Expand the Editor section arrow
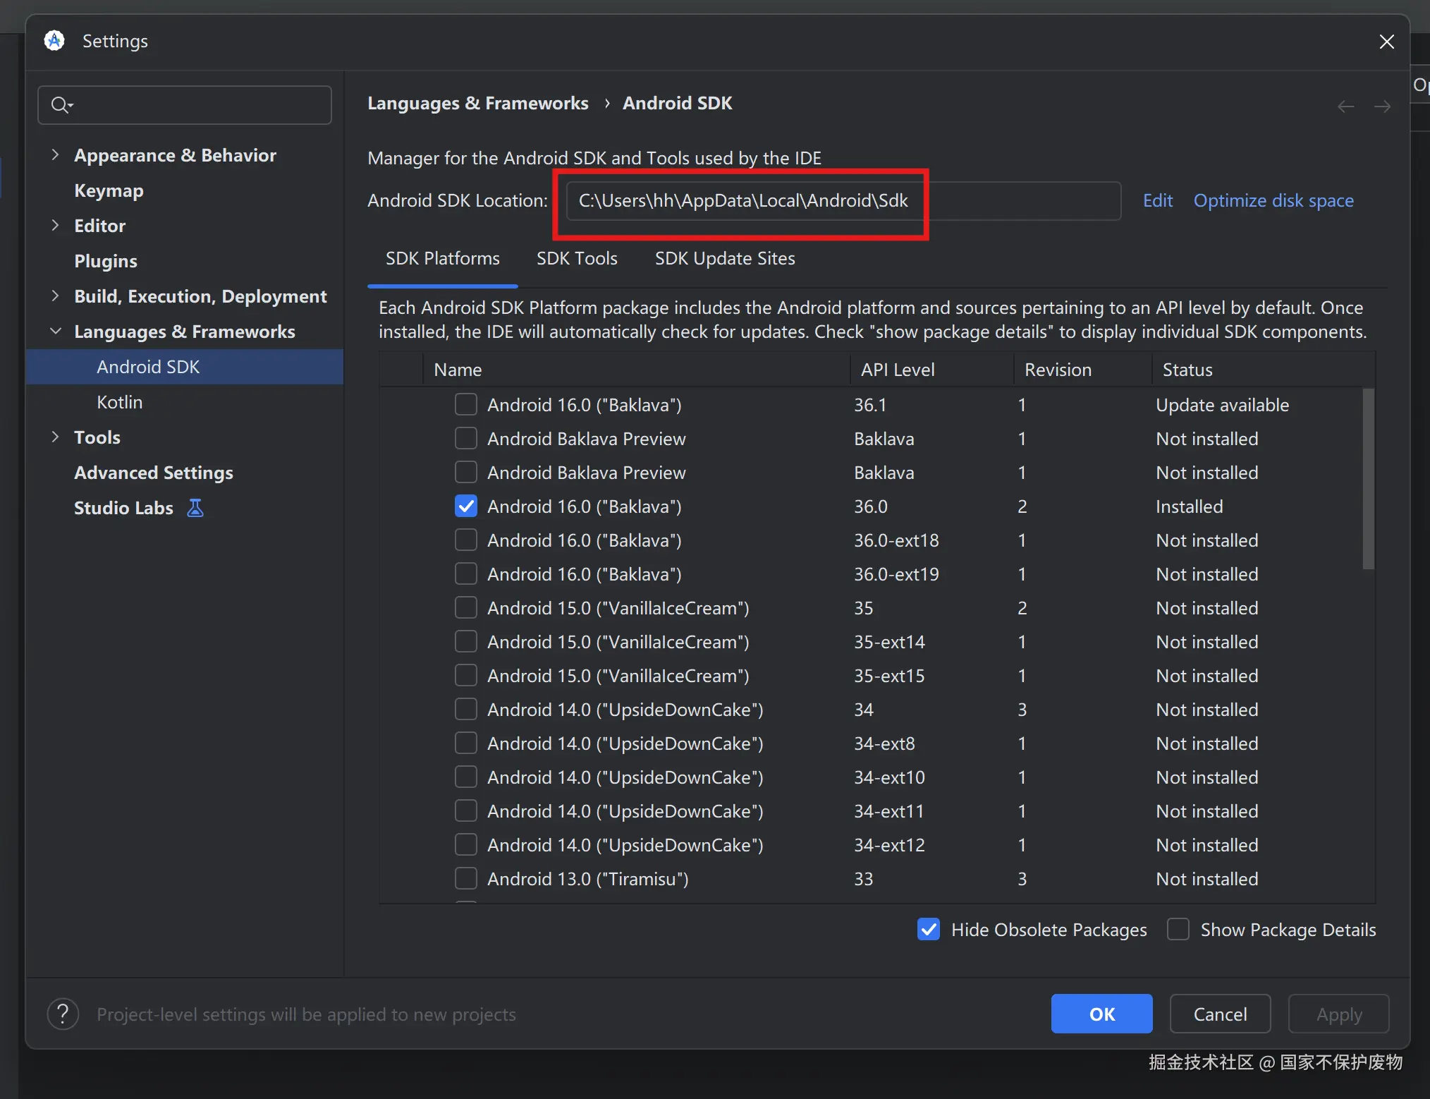The image size is (1430, 1099). (x=55, y=226)
